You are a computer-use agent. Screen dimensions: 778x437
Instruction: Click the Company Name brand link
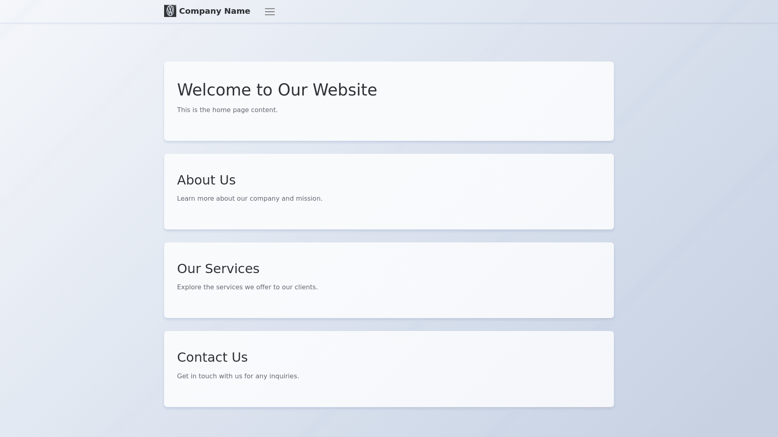[x=214, y=11]
